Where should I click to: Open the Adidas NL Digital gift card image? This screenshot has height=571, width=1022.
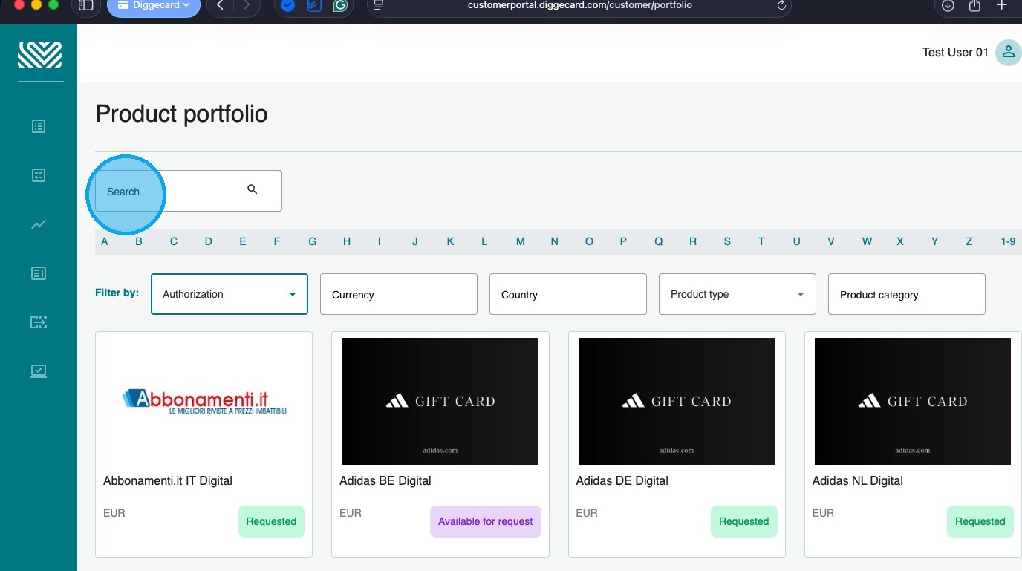pos(913,401)
